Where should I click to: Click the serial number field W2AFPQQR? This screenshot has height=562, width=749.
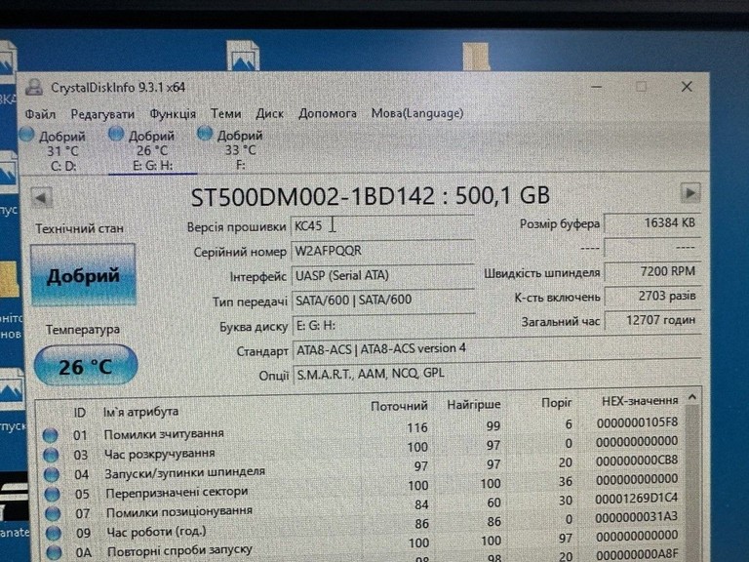(382, 251)
